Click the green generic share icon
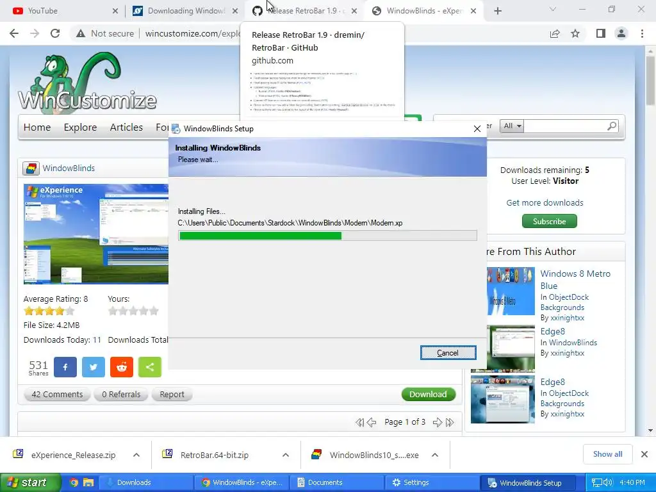Screen dimensions: 656x492 point(150,367)
